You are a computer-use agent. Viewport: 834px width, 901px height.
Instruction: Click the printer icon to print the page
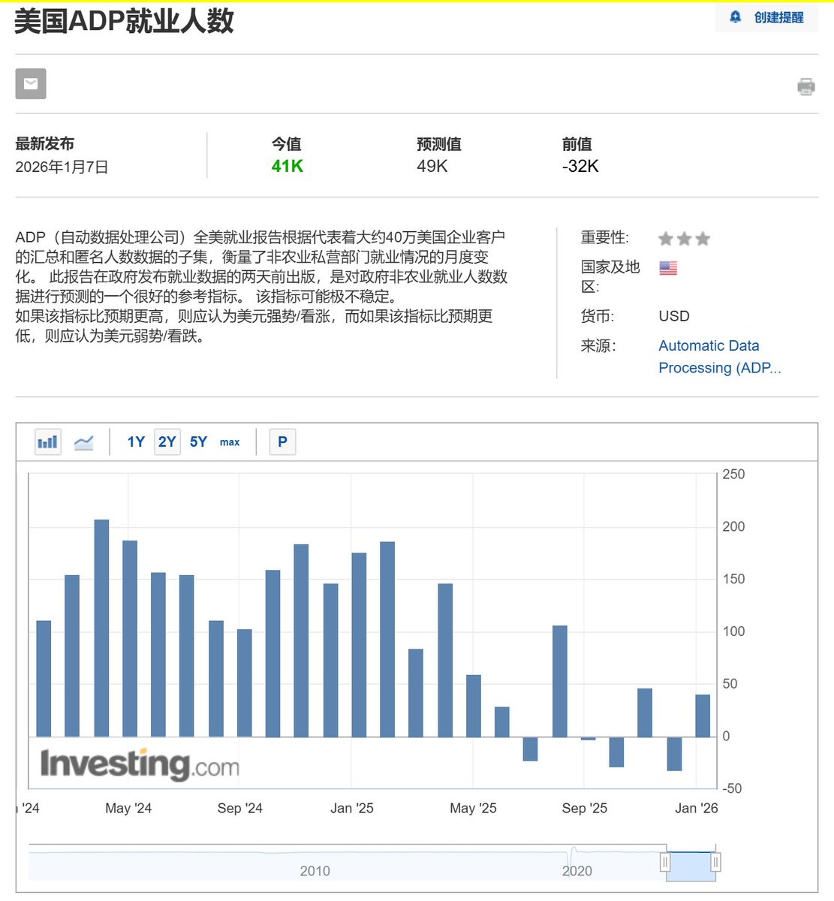pos(806,86)
